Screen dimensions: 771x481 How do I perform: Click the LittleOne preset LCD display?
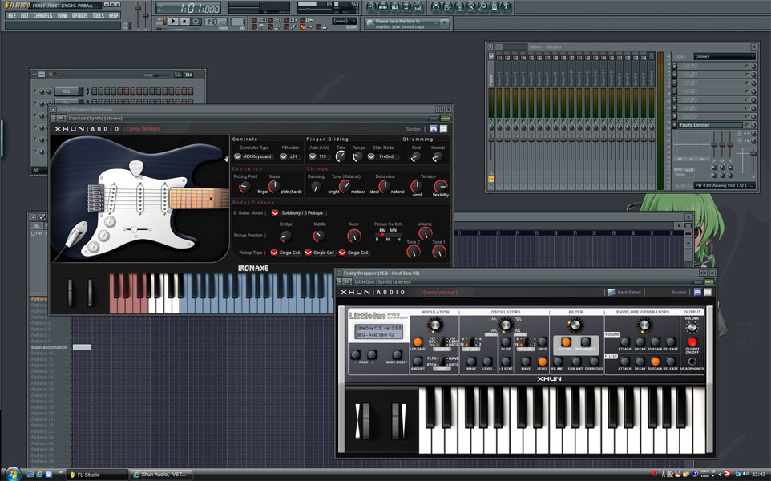378,331
